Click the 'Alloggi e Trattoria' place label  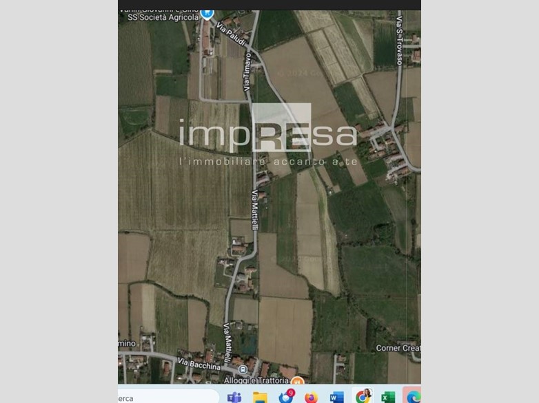[256, 380]
